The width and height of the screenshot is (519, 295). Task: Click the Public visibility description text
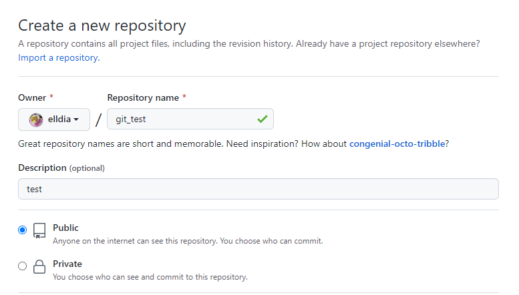click(x=188, y=241)
